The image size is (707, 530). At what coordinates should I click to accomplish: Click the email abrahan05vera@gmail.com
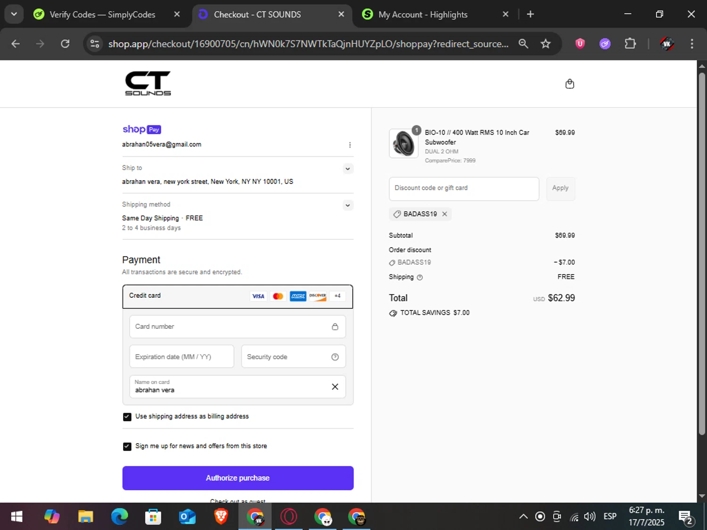(x=162, y=145)
